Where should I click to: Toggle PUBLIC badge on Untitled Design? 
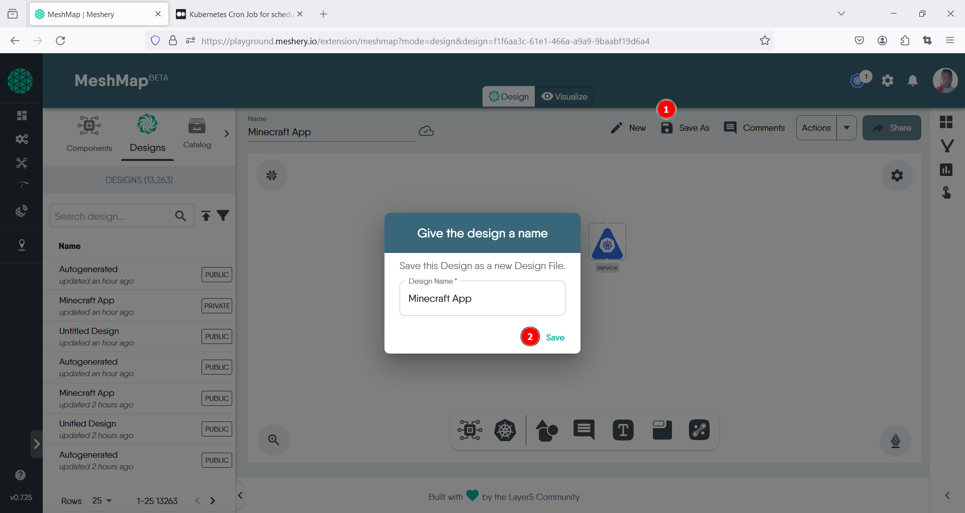[x=217, y=336]
